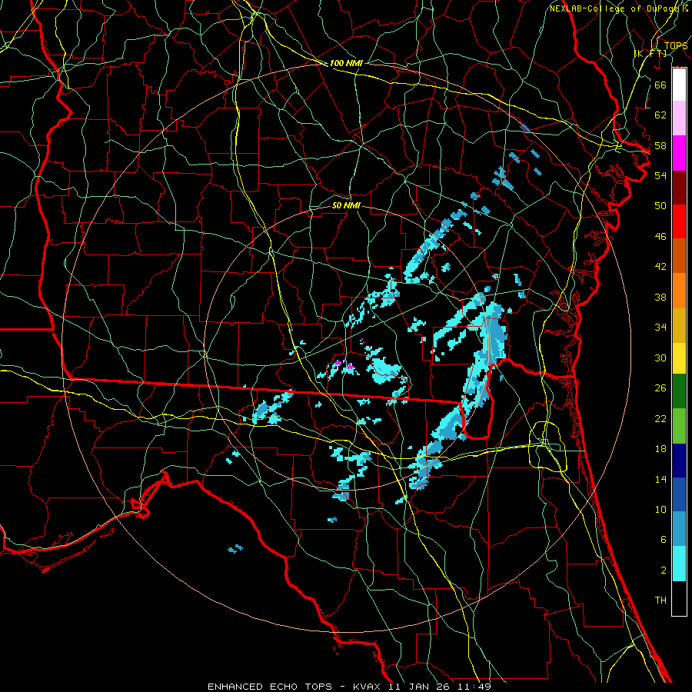692x692 pixels.
Task: Click the white swatch in the tops legend
Action: (679, 85)
